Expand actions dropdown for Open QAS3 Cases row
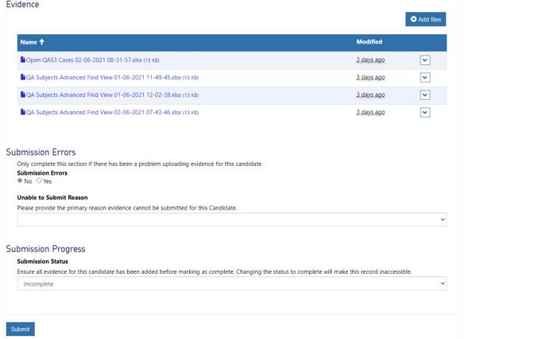Screen dimensions: 534x339 [424, 60]
